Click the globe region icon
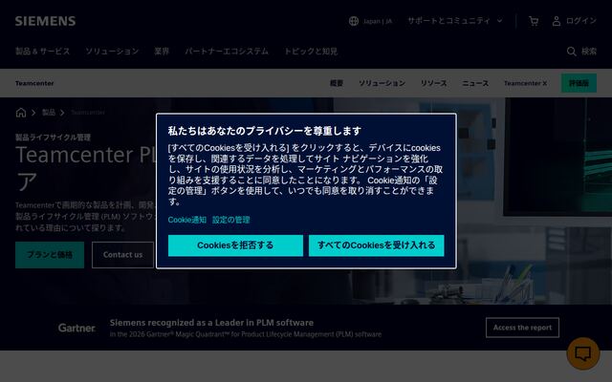This screenshot has height=382, width=612. (354, 21)
